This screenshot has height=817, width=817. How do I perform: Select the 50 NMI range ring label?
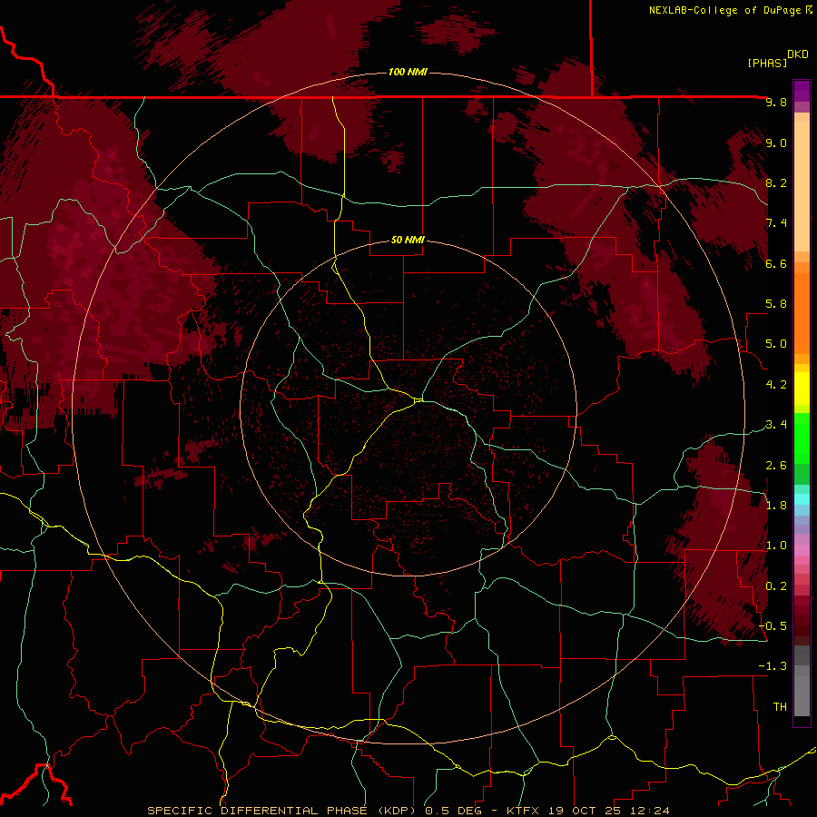coord(408,241)
